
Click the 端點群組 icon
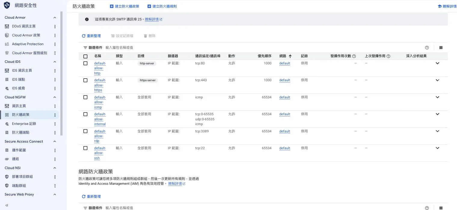(x=7, y=186)
